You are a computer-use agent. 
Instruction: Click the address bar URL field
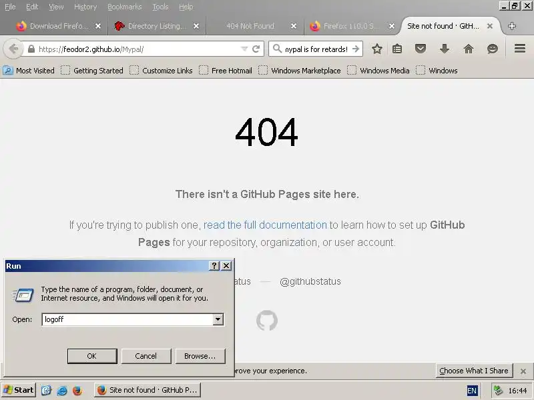click(138, 49)
